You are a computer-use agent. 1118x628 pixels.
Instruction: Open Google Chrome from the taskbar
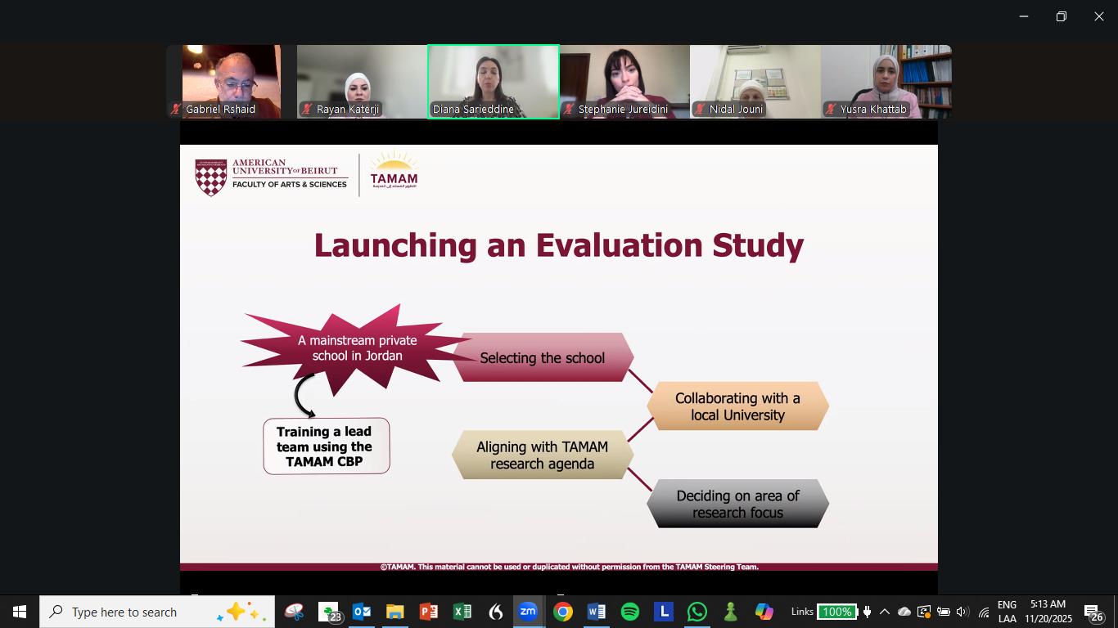562,612
